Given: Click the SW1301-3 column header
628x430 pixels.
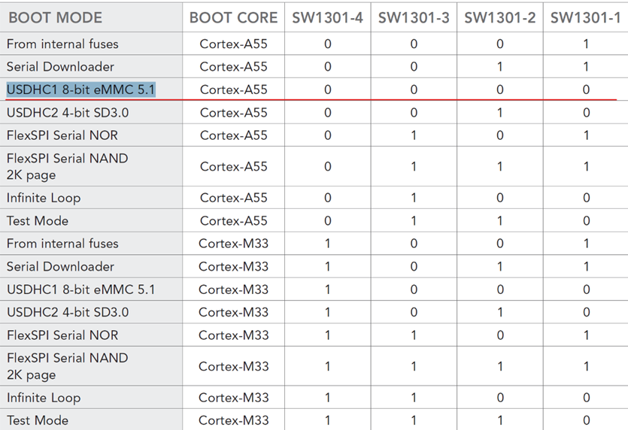Looking at the screenshot, I should (x=414, y=17).
